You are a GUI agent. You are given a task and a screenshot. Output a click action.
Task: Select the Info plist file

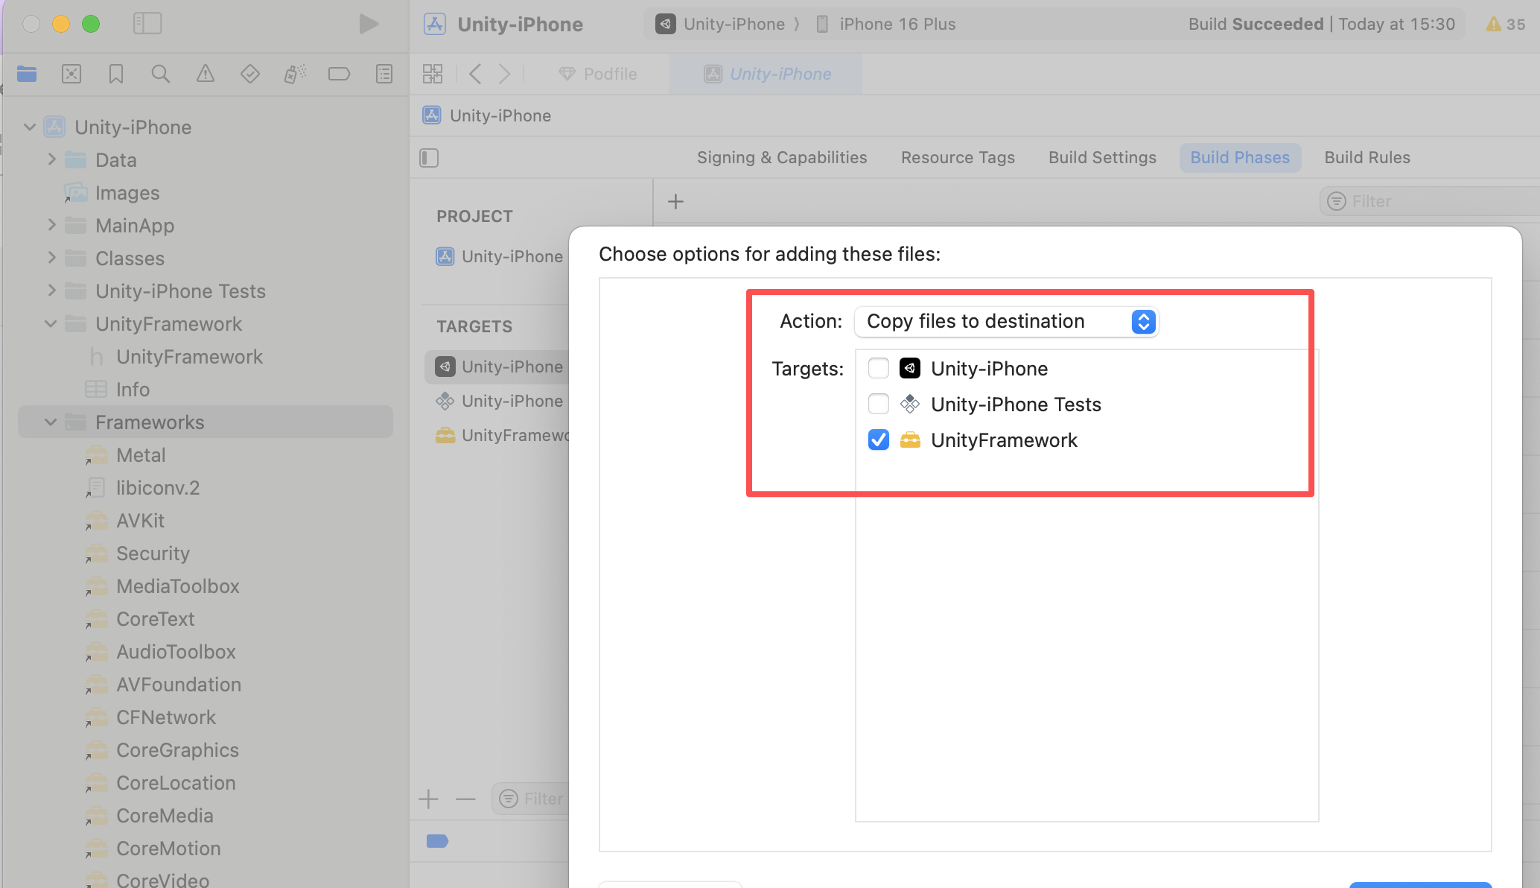pyautogui.click(x=133, y=390)
